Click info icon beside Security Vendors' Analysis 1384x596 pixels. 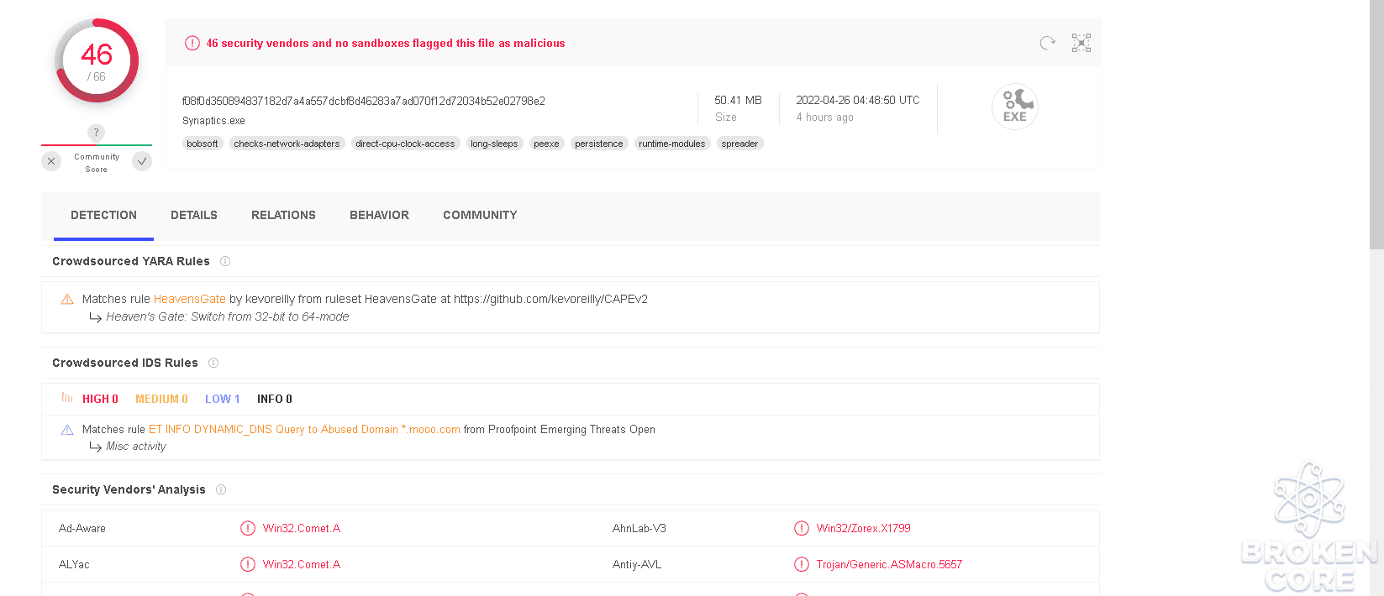(x=221, y=489)
